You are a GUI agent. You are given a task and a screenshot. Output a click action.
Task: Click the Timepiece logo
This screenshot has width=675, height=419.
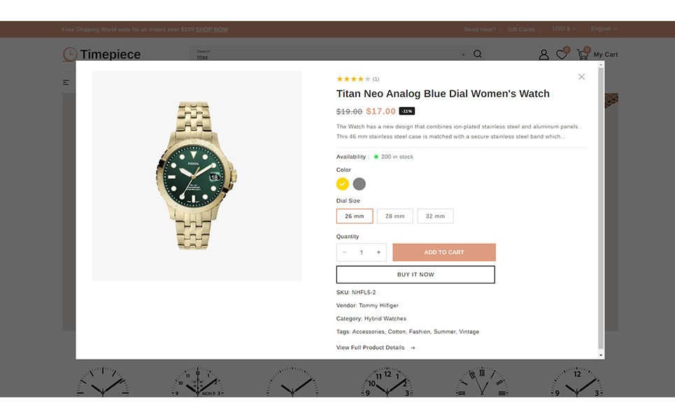(x=102, y=54)
